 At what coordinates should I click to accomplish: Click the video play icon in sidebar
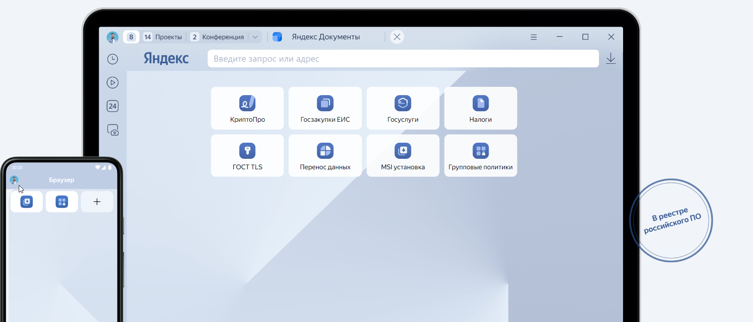pyautogui.click(x=113, y=82)
